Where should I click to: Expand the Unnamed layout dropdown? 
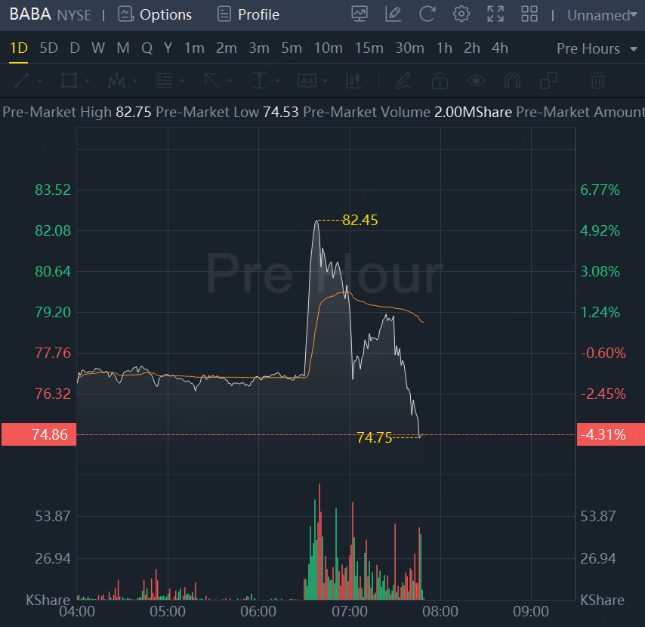coord(602,15)
